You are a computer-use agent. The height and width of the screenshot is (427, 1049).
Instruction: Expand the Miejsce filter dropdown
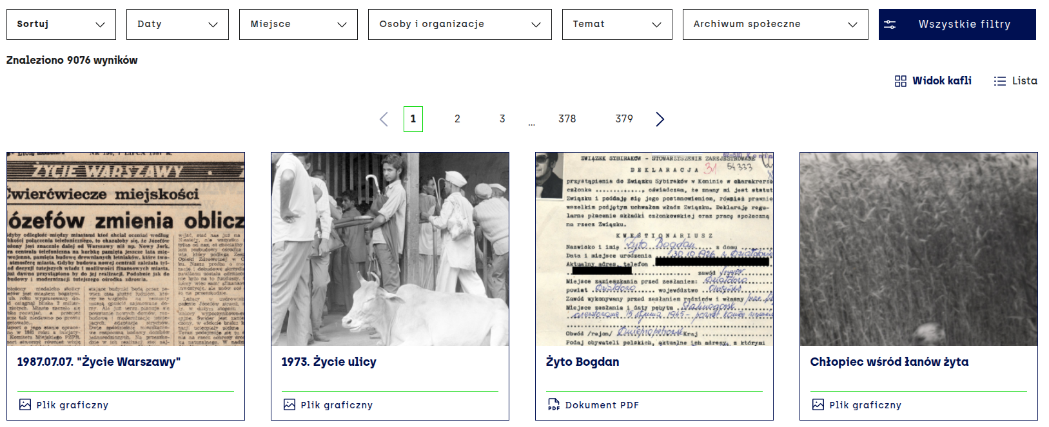298,24
